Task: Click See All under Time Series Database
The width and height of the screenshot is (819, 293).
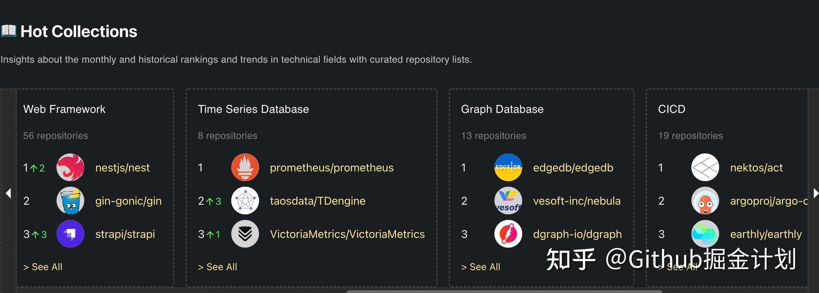Action: [217, 267]
